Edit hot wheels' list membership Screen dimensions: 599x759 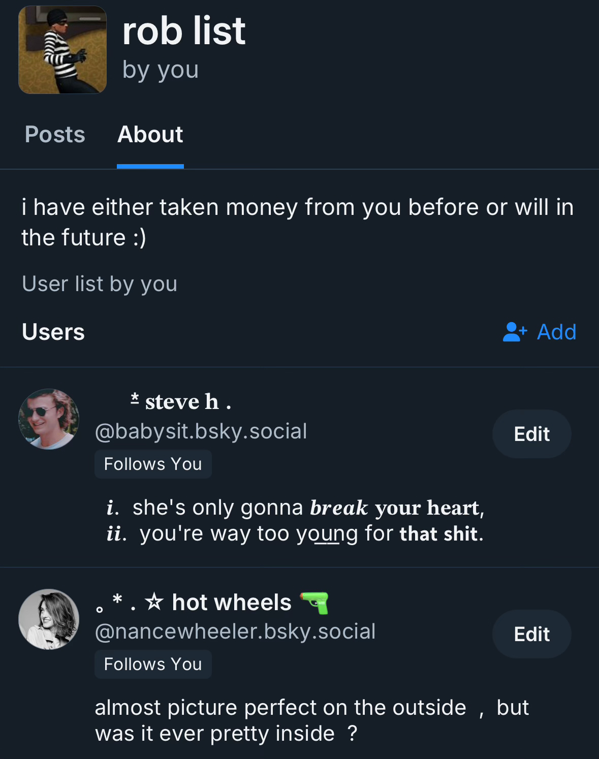[x=531, y=634]
